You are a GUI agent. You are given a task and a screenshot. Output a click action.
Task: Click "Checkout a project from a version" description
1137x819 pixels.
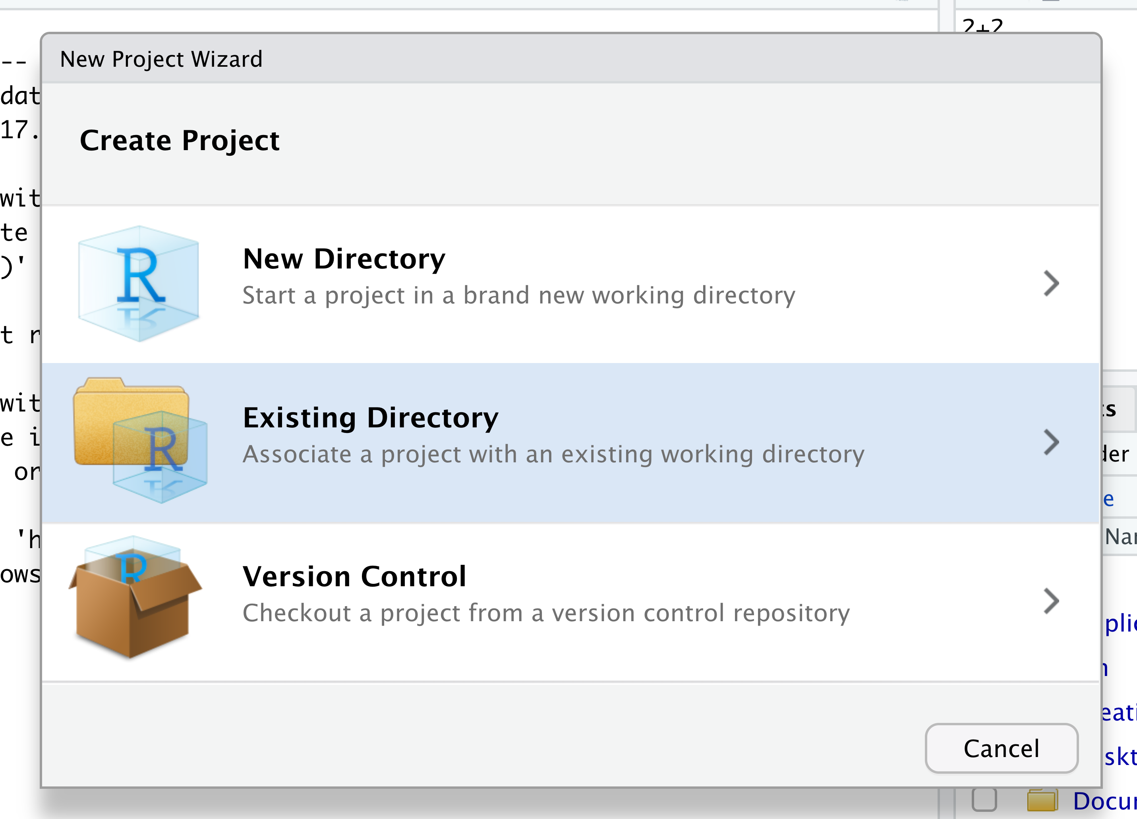(546, 613)
